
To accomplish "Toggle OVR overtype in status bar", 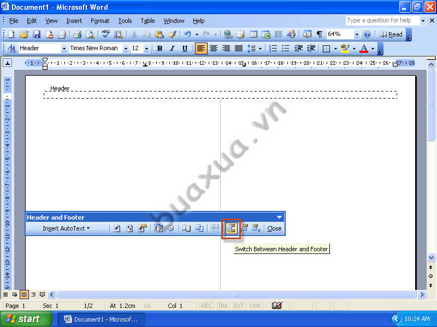I will [x=255, y=306].
